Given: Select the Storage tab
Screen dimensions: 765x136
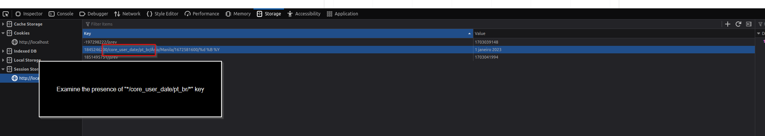Looking at the screenshot, I should point(269,14).
